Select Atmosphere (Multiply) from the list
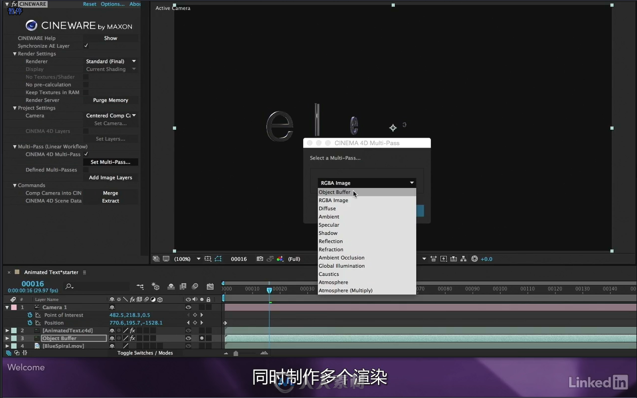This screenshot has width=637, height=398. (367, 291)
